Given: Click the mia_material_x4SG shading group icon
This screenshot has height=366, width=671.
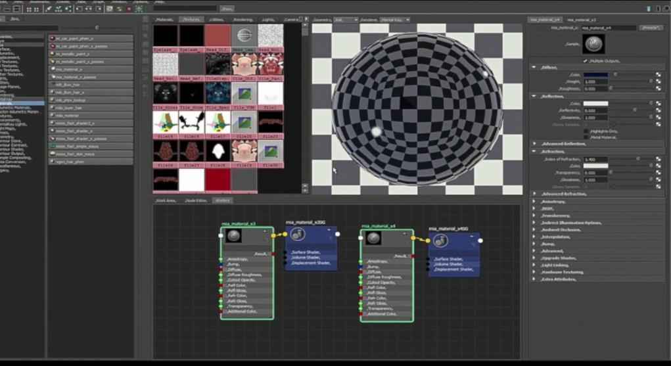Looking at the screenshot, I should (x=441, y=240).
